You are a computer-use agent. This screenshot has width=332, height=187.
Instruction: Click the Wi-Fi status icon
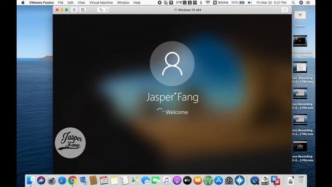click(x=208, y=3)
